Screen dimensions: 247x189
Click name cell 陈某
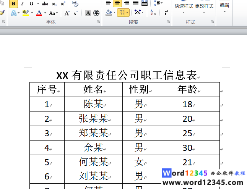tap(93, 104)
